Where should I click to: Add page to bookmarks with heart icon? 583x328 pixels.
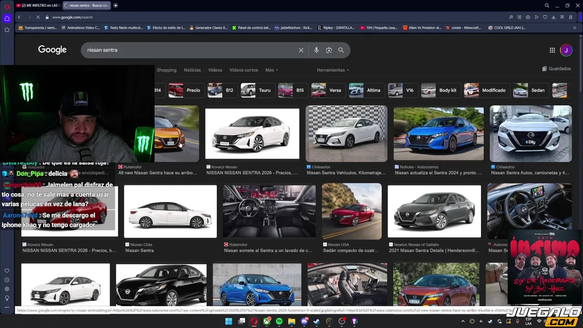click(x=545, y=17)
